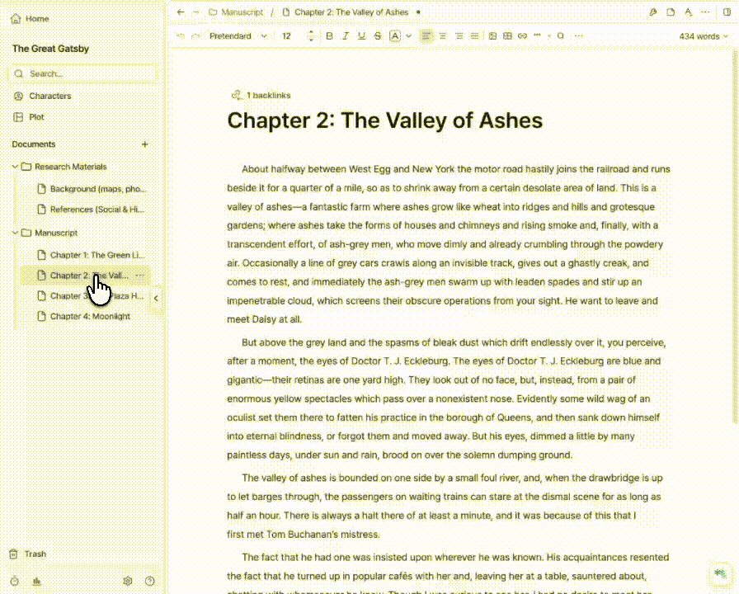Open the Pretendard font dropdown
This screenshot has width=739, height=594.
click(x=238, y=35)
